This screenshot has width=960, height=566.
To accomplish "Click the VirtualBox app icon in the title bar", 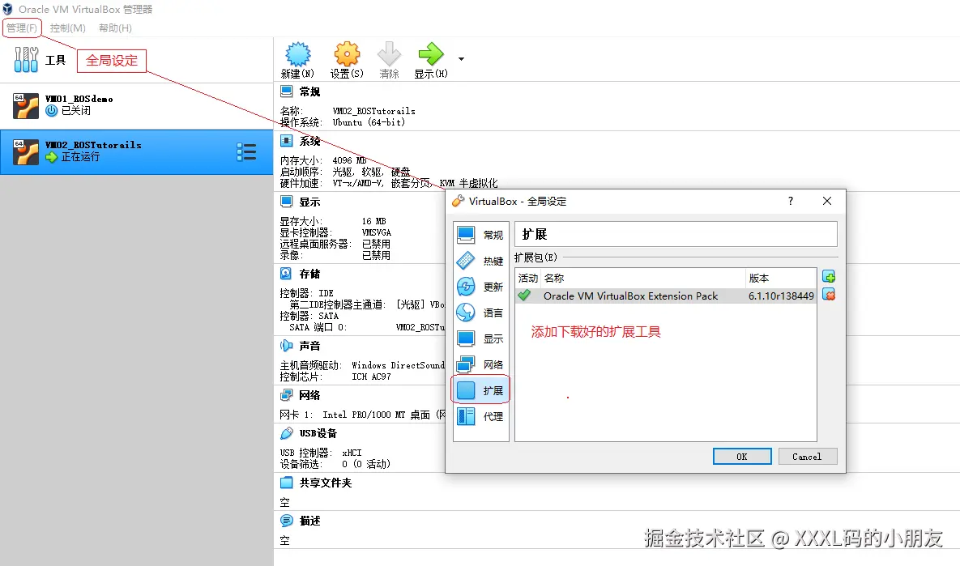I will (7, 9).
